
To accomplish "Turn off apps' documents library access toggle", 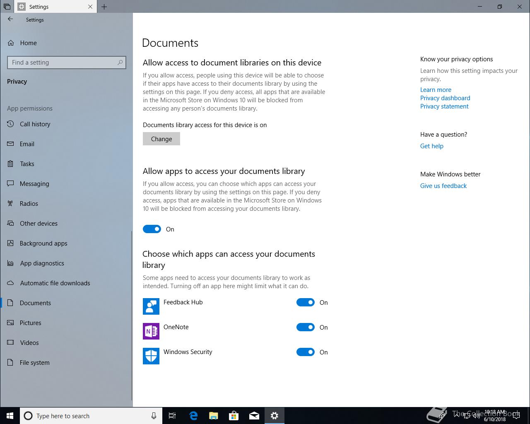I will tap(152, 229).
